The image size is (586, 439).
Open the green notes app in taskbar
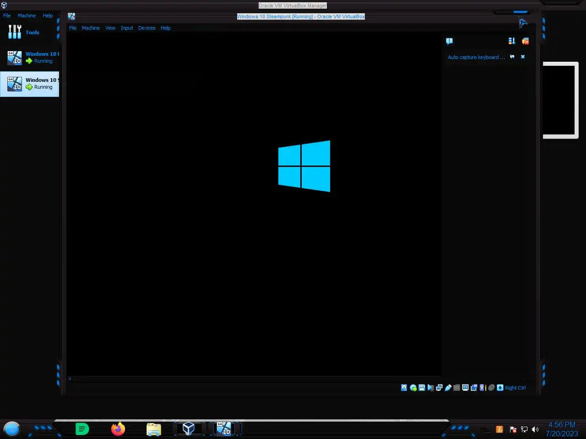click(82, 429)
